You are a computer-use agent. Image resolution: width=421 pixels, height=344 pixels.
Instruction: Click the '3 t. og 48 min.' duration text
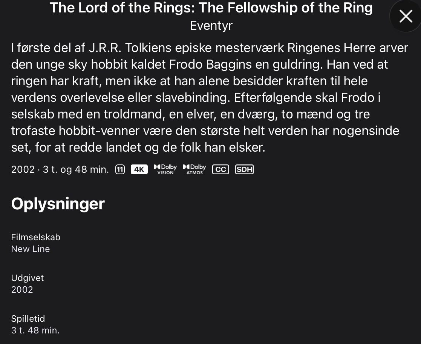pyautogui.click(x=76, y=170)
